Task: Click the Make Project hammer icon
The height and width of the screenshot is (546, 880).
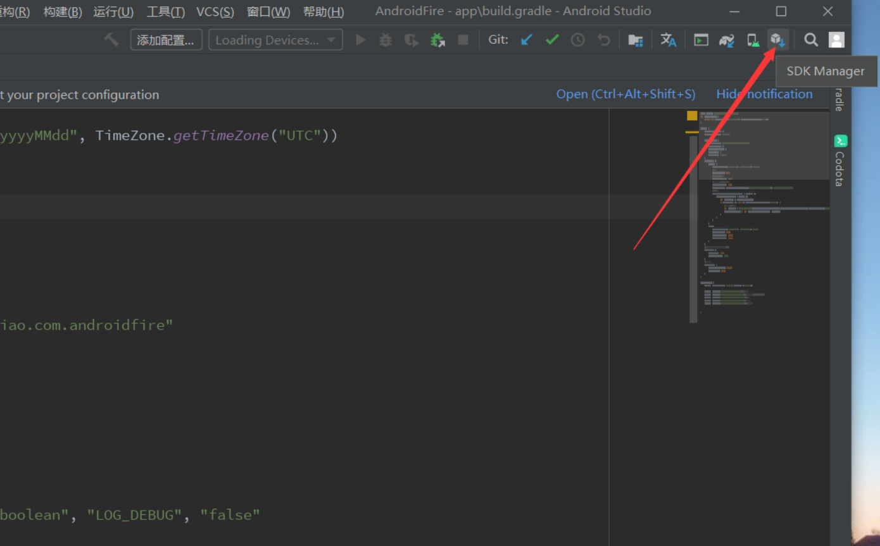Action: 111,40
